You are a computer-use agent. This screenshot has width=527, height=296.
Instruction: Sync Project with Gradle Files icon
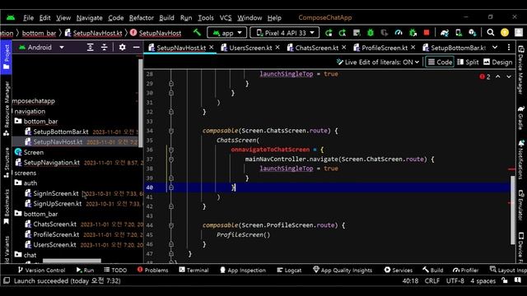tap(445, 33)
